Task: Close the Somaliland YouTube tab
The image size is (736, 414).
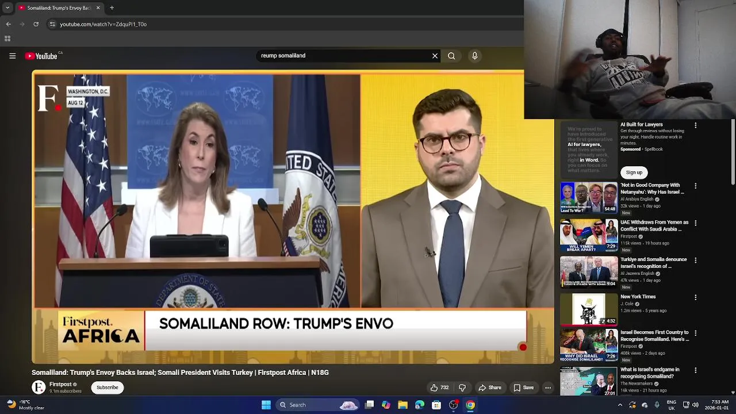Action: [x=98, y=8]
